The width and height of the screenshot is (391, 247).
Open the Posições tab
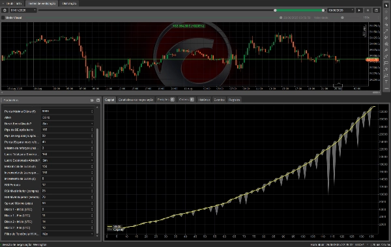pos(166,100)
